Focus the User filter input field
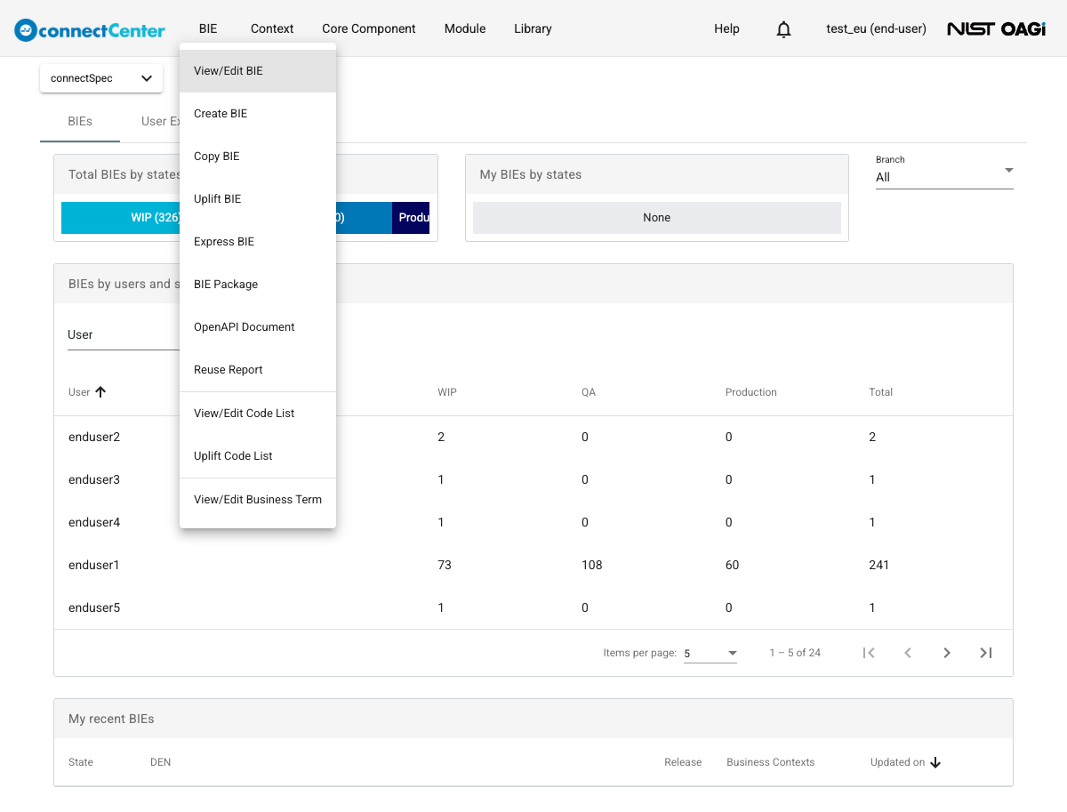Screen dimensions: 1067x812 point(124,334)
